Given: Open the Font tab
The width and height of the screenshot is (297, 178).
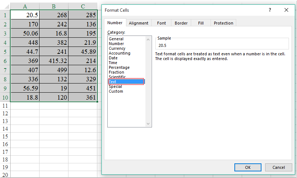Looking at the screenshot, I should click(162, 23).
